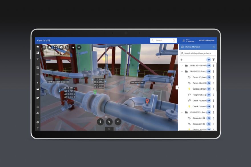Hide the Calibrated Trans markup item
This screenshot has height=167, width=251.
point(209,89)
